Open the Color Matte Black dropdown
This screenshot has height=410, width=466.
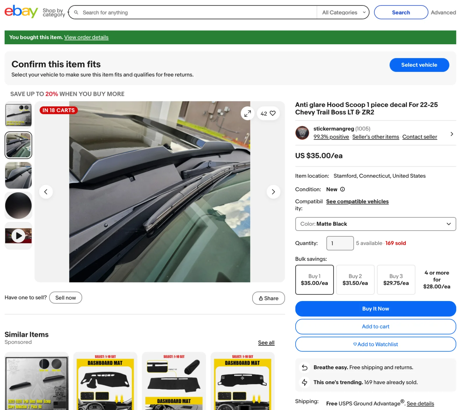[x=375, y=224]
